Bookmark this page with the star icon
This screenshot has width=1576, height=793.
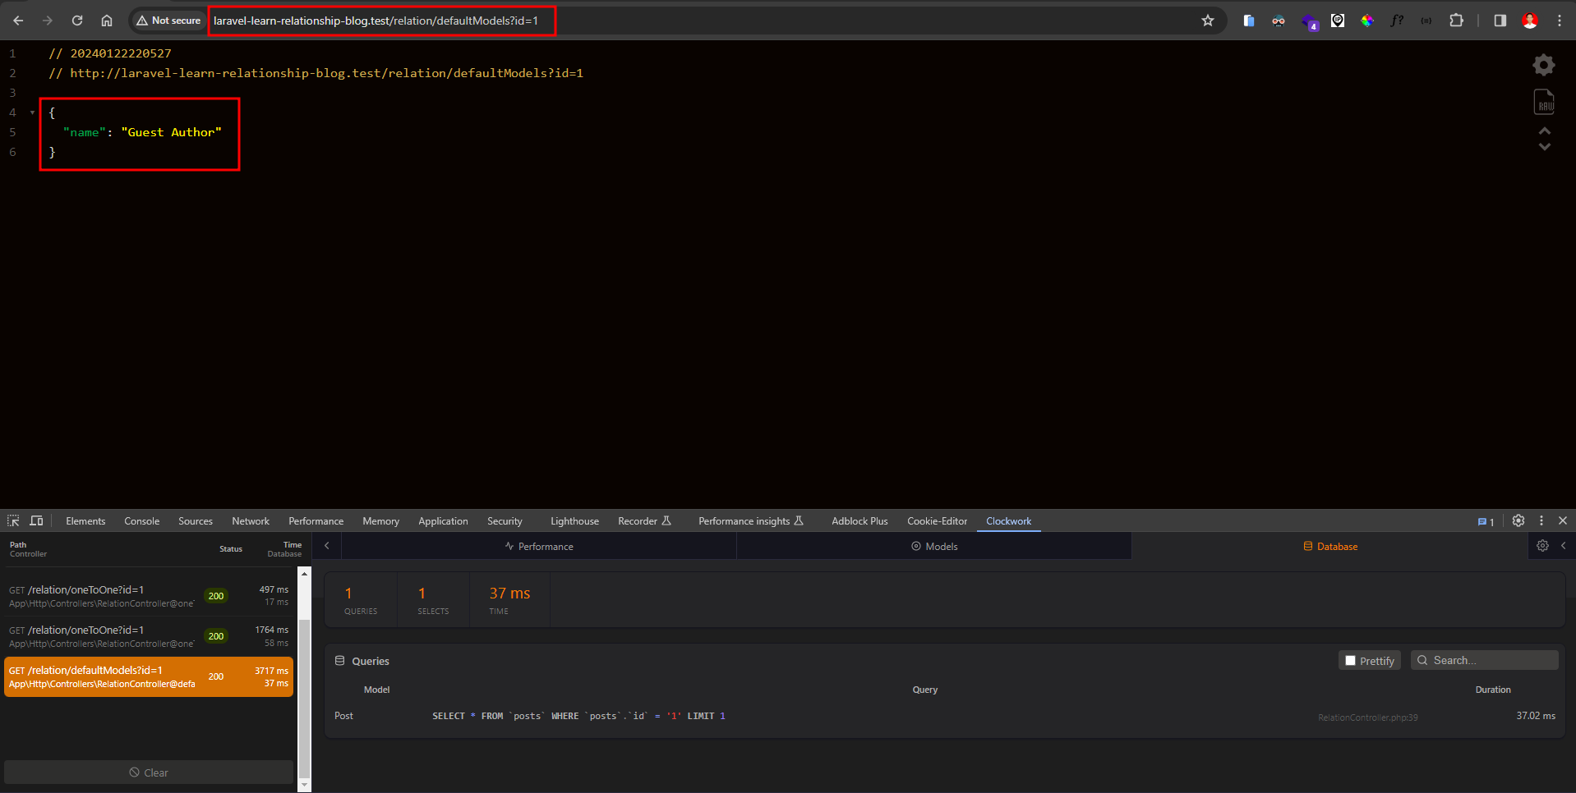point(1207,21)
